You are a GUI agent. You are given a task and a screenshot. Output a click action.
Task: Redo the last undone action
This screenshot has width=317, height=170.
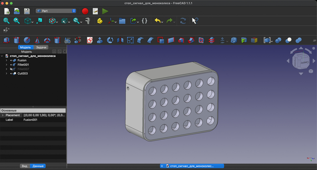coord(169,21)
